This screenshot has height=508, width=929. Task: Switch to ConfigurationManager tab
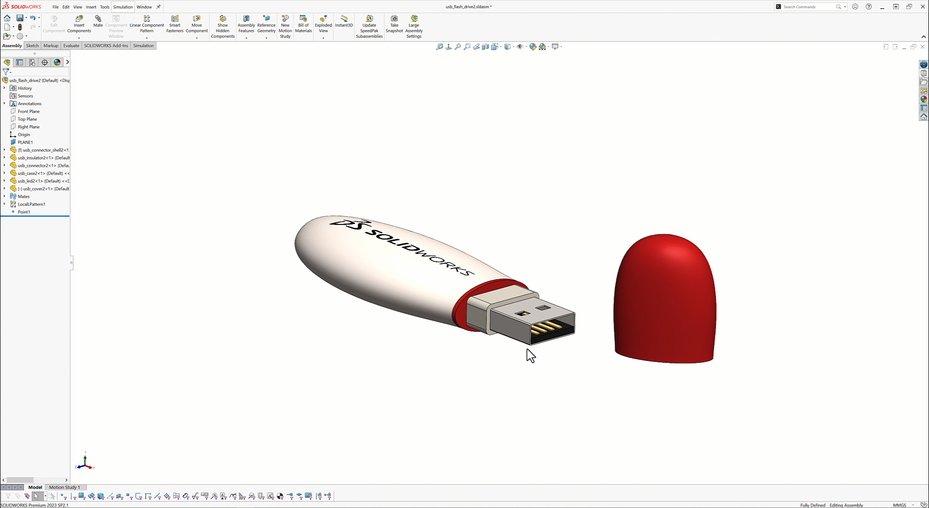[x=32, y=62]
